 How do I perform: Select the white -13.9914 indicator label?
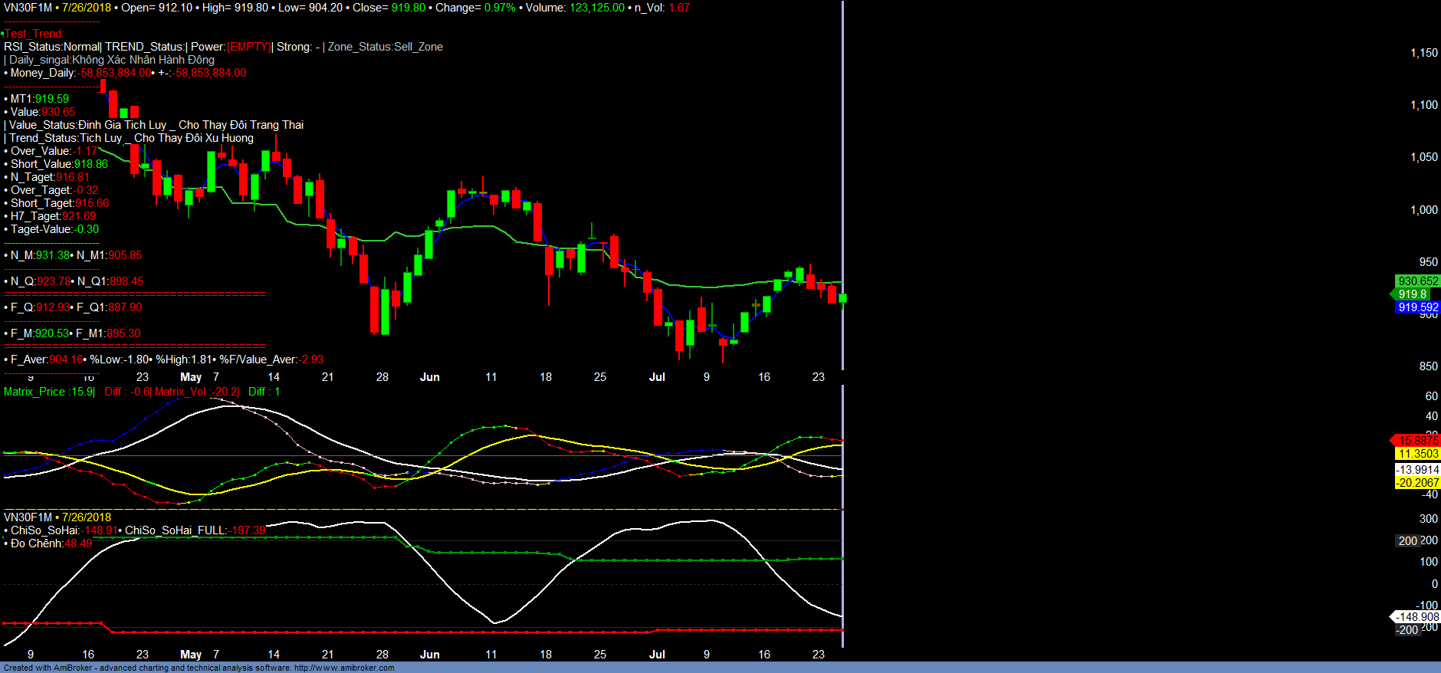coord(1417,470)
